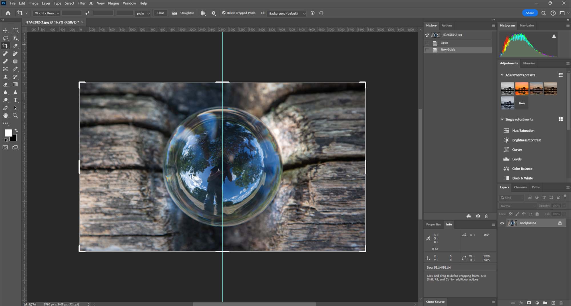
Task: Show More adjustment presets
Action: 522,103
